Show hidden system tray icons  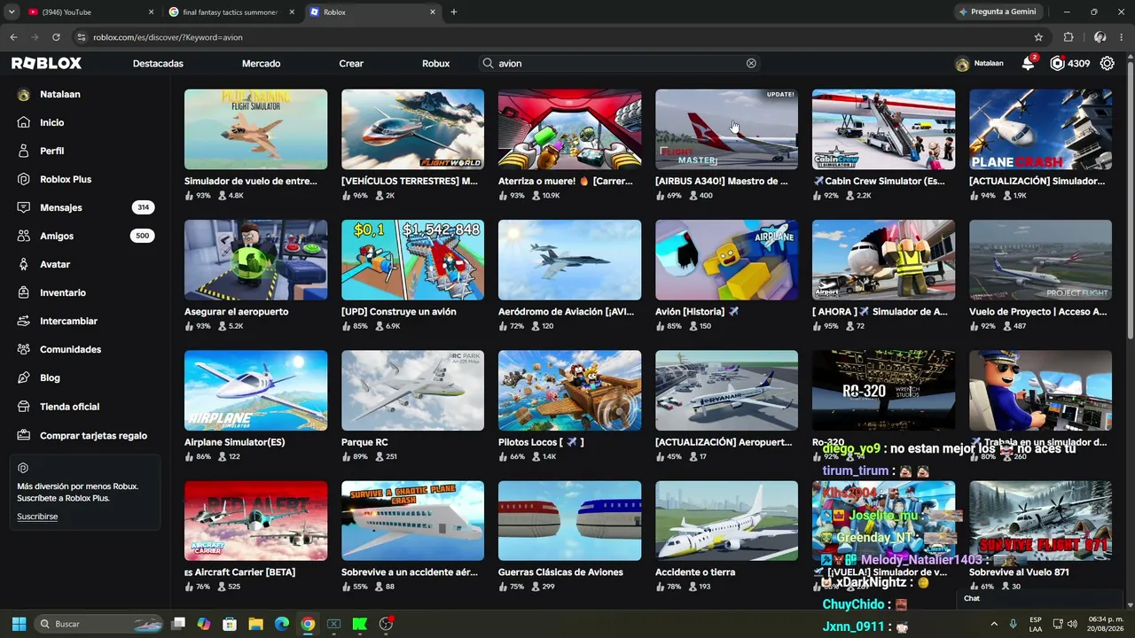pos(993,624)
